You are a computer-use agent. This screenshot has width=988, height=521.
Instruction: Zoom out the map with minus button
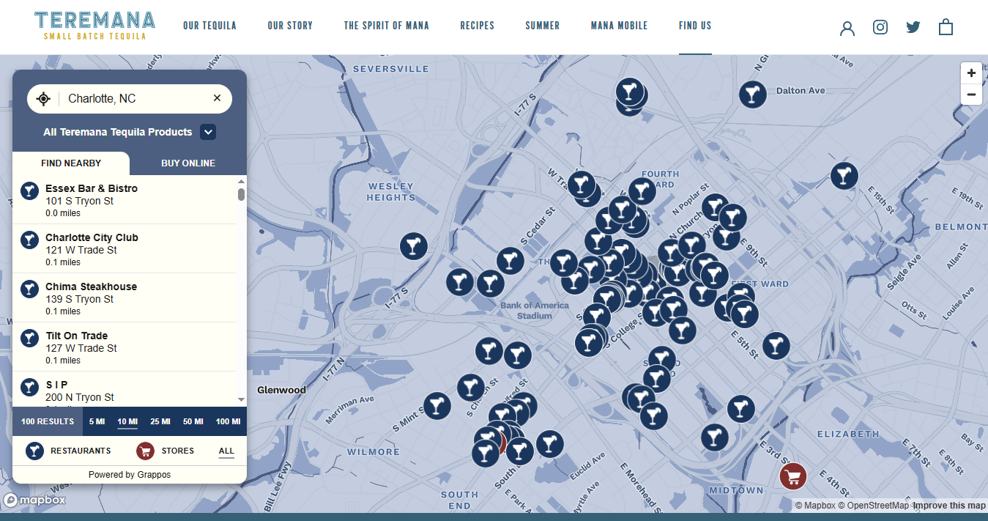pos(971,95)
